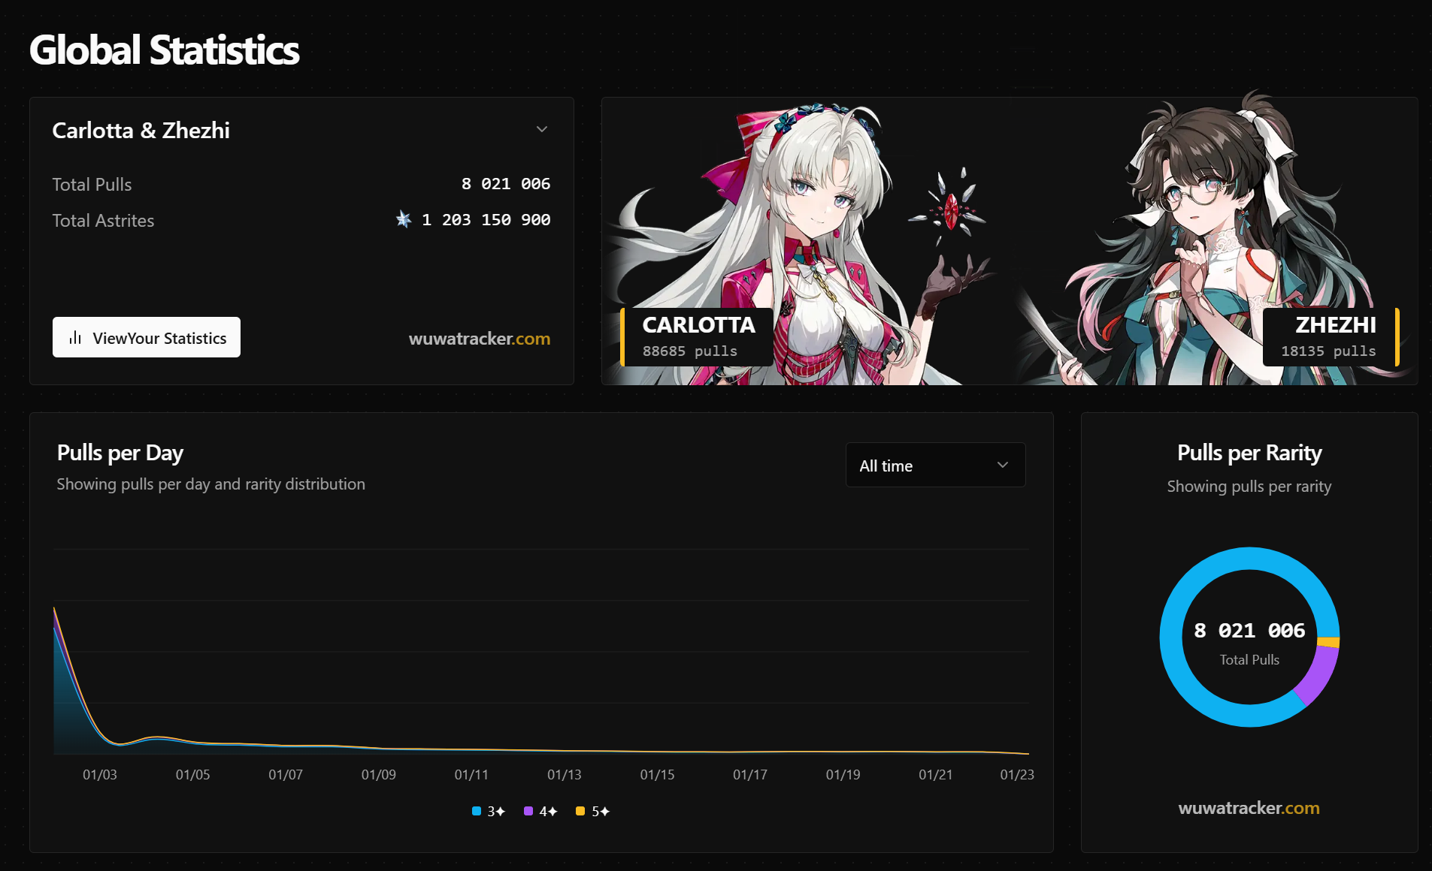Toggle the 5-star legend entry

tap(592, 811)
